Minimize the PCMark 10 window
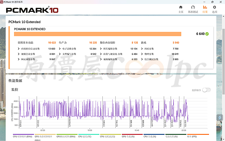Image resolution: width=225 pixels, height=141 pixels. point(204,2)
